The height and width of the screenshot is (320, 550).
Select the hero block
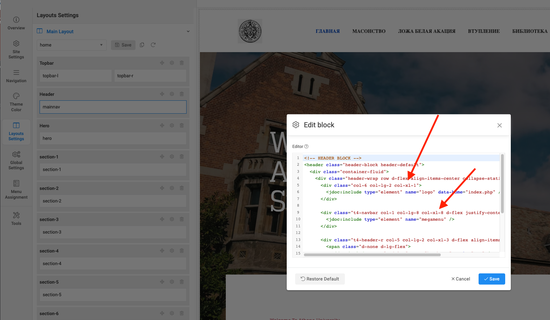113,138
